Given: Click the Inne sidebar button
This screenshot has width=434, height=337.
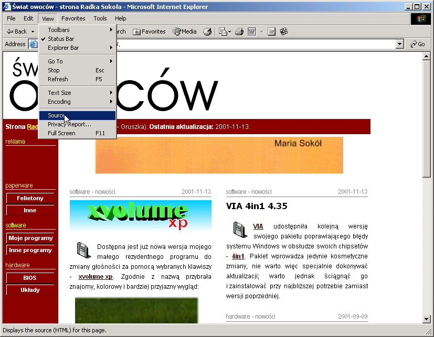Looking at the screenshot, I should tap(30, 210).
